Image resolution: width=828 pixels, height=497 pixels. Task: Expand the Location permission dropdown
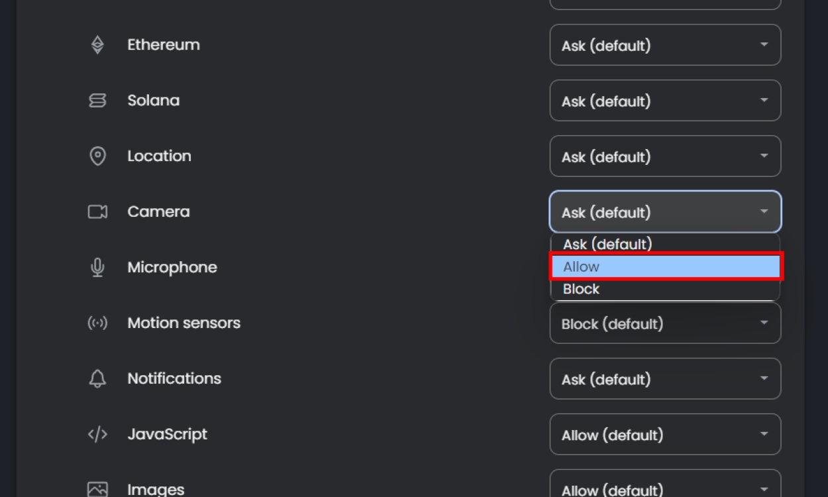[665, 156]
